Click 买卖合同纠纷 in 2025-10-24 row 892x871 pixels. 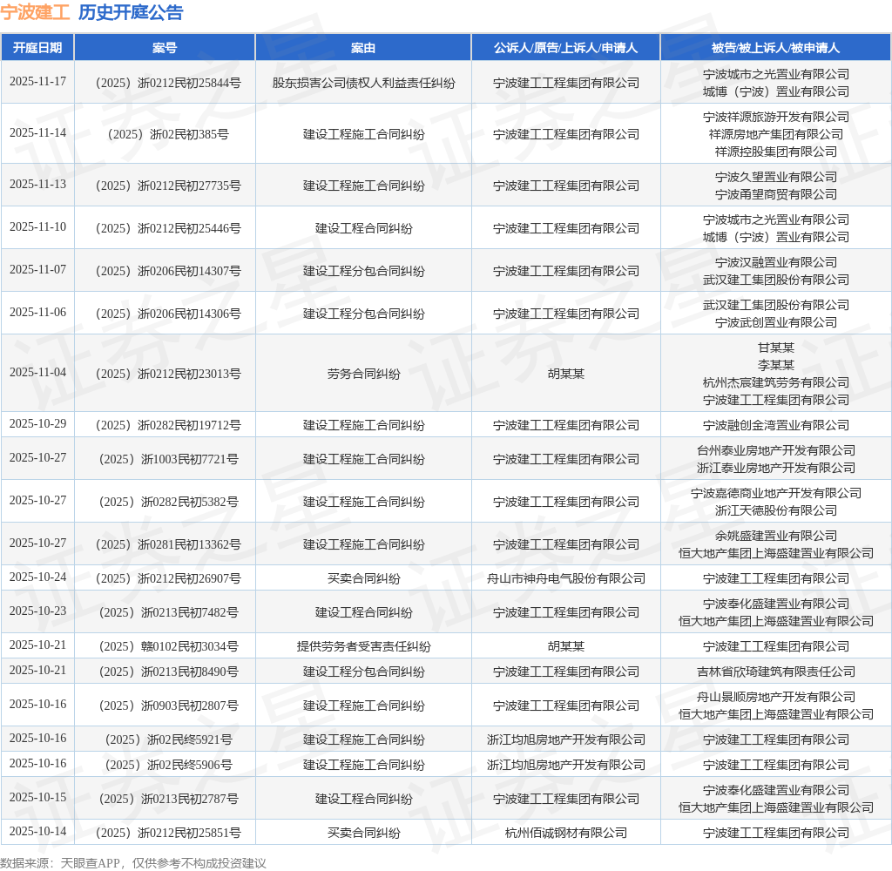point(363,578)
